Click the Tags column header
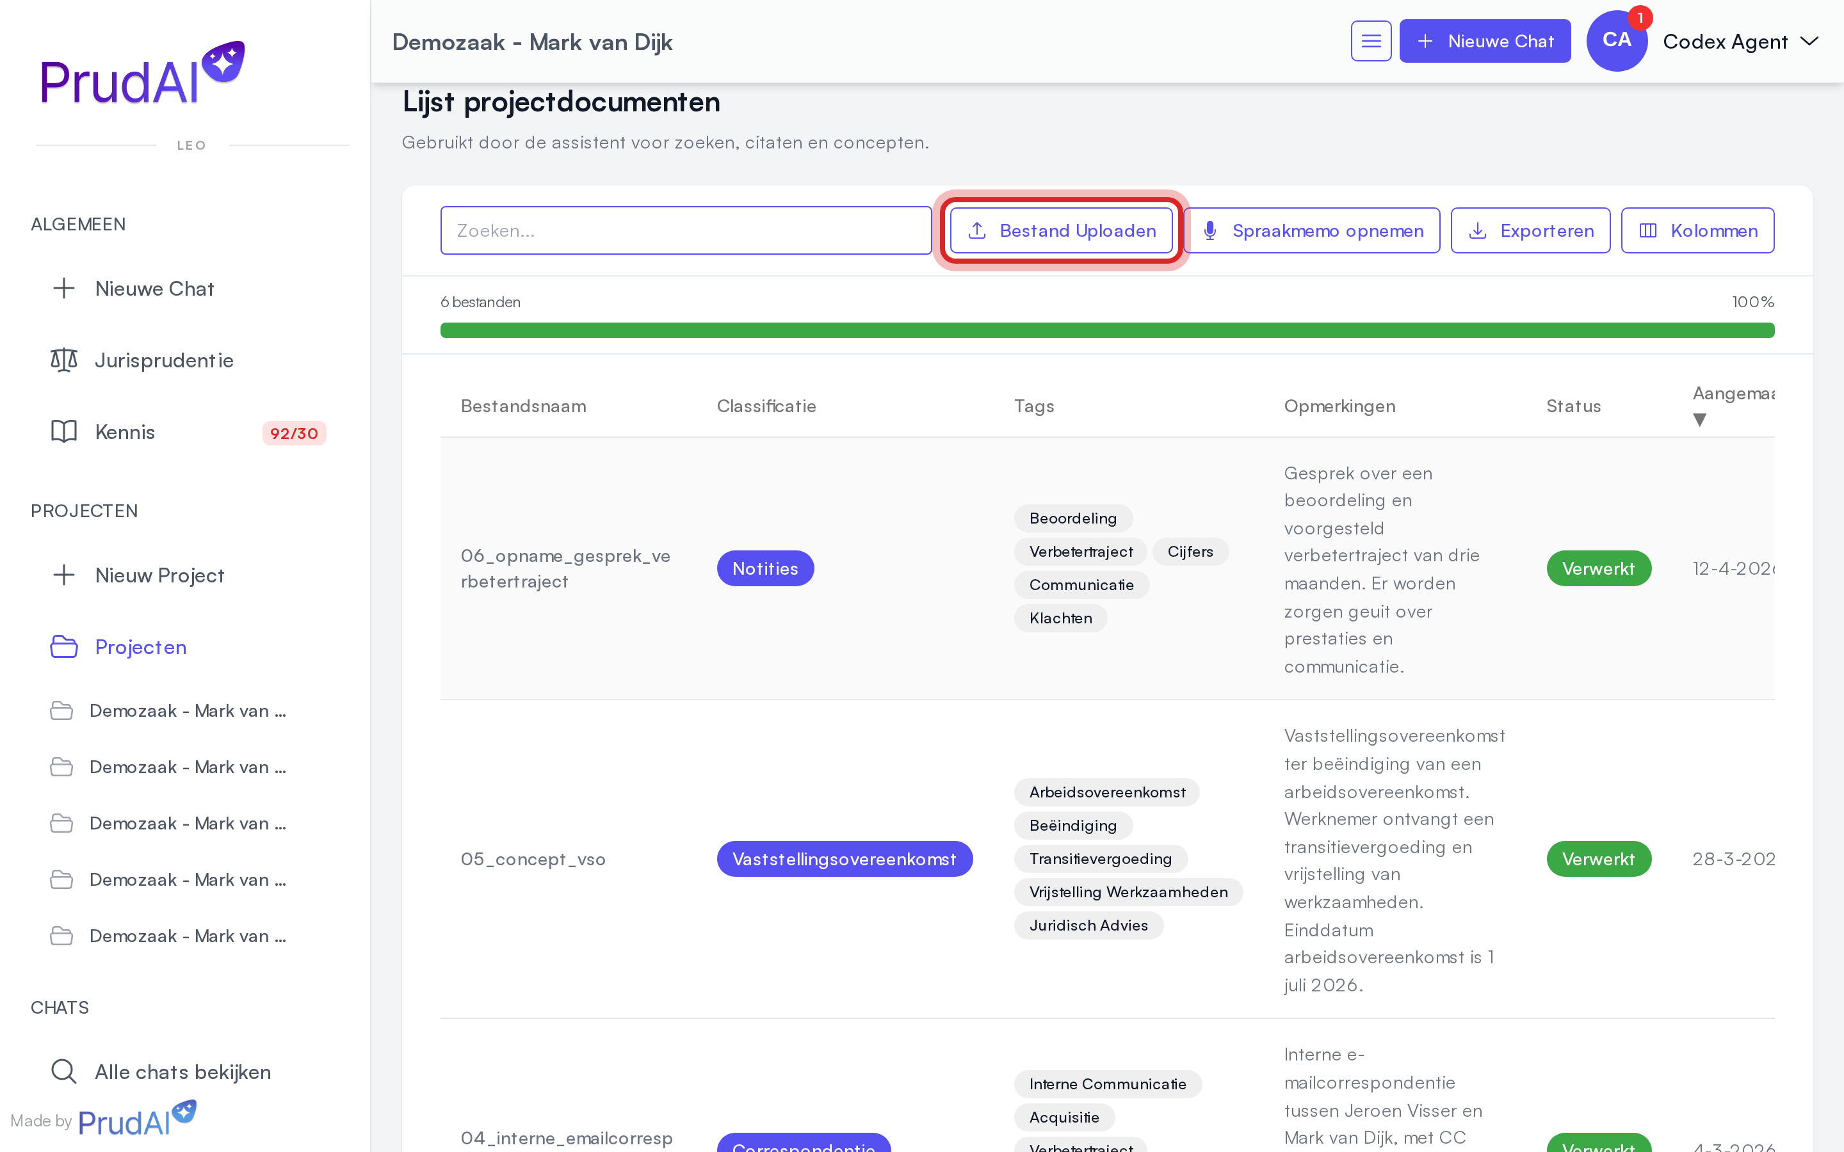Screen dimensions: 1844x1152 click(x=1034, y=406)
